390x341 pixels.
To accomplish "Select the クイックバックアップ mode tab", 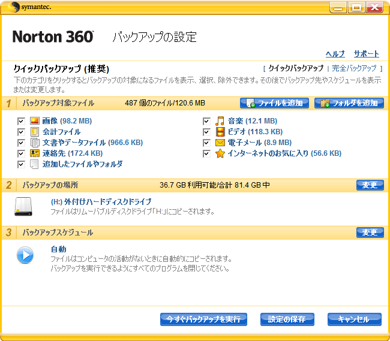I will (296, 68).
